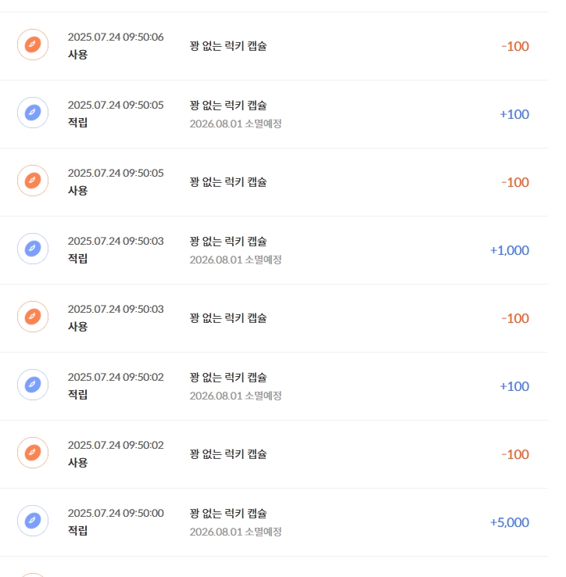Click the orange usage icon at 09:50:06

(x=33, y=45)
